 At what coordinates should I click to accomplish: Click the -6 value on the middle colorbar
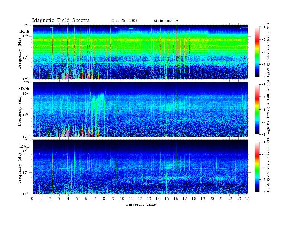pos(264,110)
